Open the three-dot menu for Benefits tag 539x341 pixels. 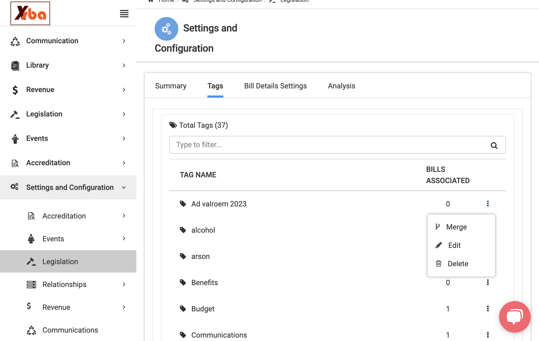(488, 282)
